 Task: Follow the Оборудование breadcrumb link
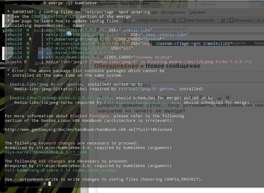pos(116,66)
